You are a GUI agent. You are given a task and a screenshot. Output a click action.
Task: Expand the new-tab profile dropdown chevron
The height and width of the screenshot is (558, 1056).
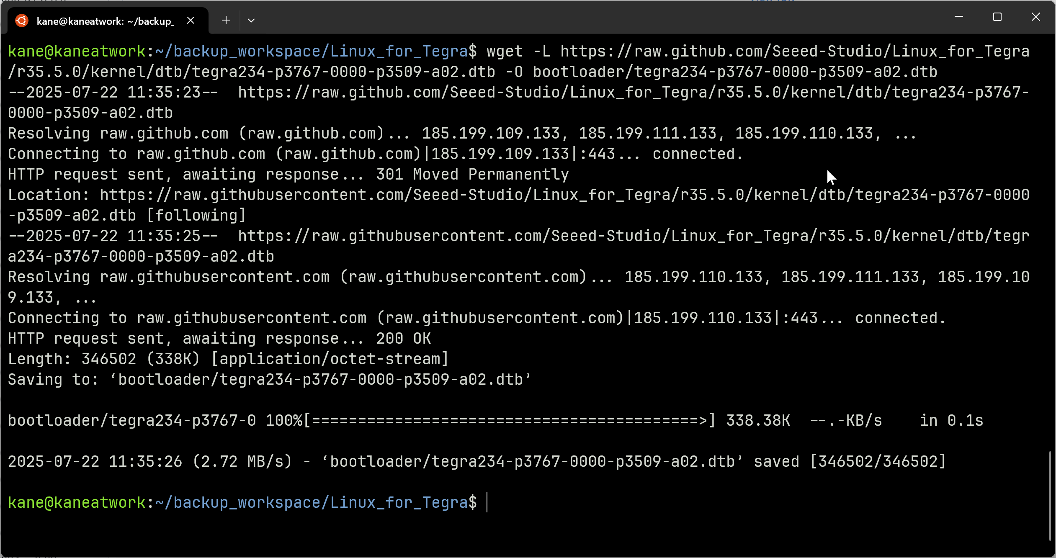pyautogui.click(x=251, y=21)
